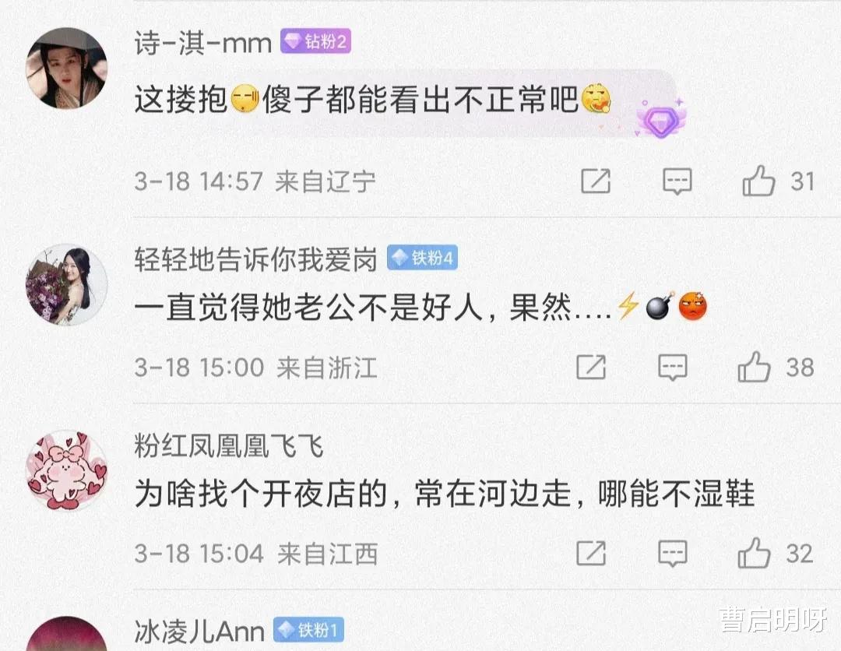The height and width of the screenshot is (651, 841).
Task: Reply to the comment from 浙江
Action: pos(673,368)
